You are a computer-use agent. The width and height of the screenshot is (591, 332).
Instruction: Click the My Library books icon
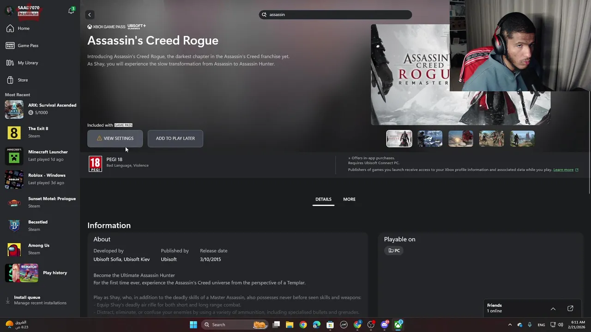click(x=10, y=63)
